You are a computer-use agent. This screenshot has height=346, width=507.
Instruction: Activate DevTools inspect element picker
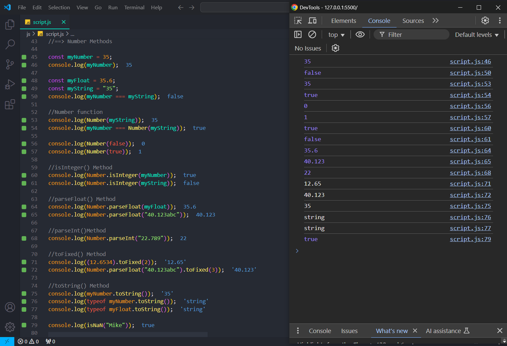click(x=298, y=21)
